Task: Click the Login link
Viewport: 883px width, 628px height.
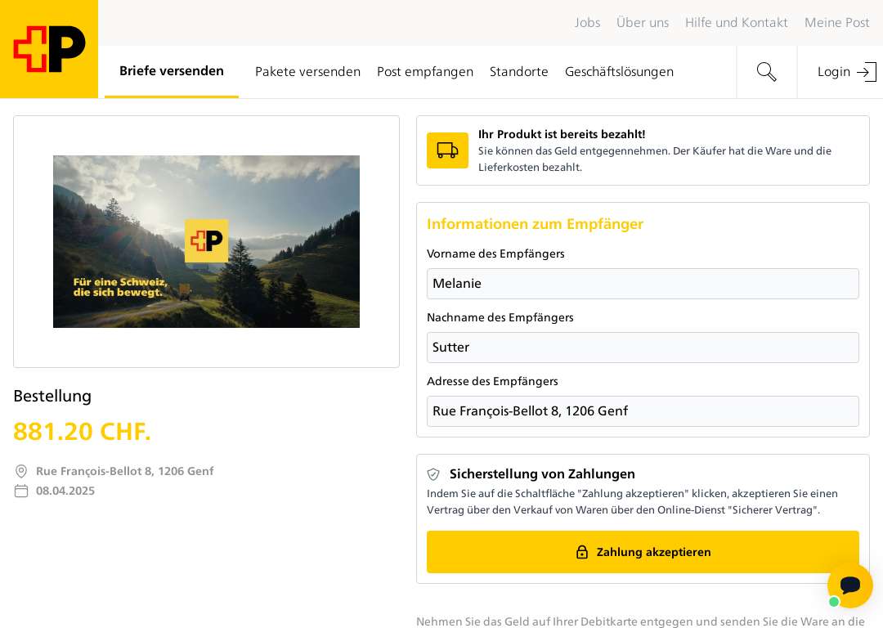Action: click(x=833, y=72)
